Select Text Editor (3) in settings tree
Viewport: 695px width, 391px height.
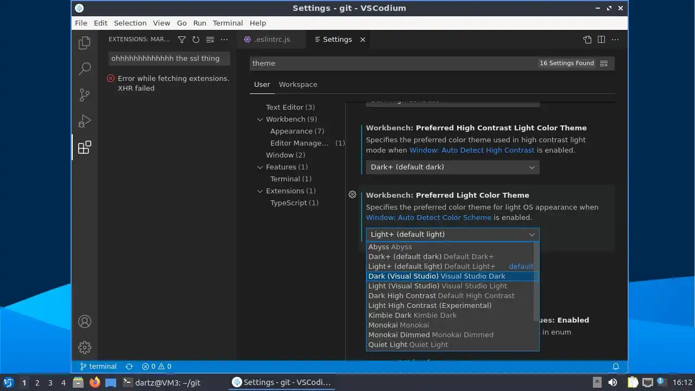point(290,108)
